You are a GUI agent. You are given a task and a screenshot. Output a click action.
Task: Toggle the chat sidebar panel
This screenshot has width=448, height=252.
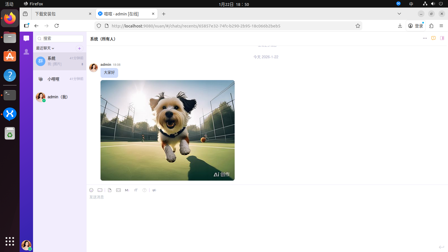click(442, 38)
